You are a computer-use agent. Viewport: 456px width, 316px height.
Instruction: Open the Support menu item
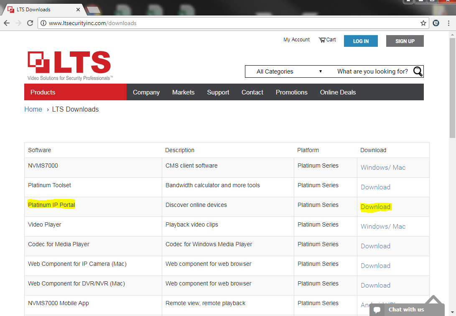point(218,92)
